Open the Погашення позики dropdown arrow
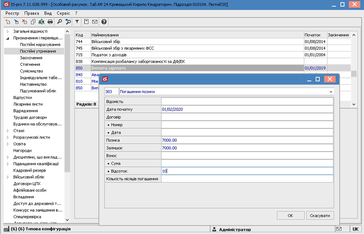The height and width of the screenshot is (234, 364). coord(331,92)
